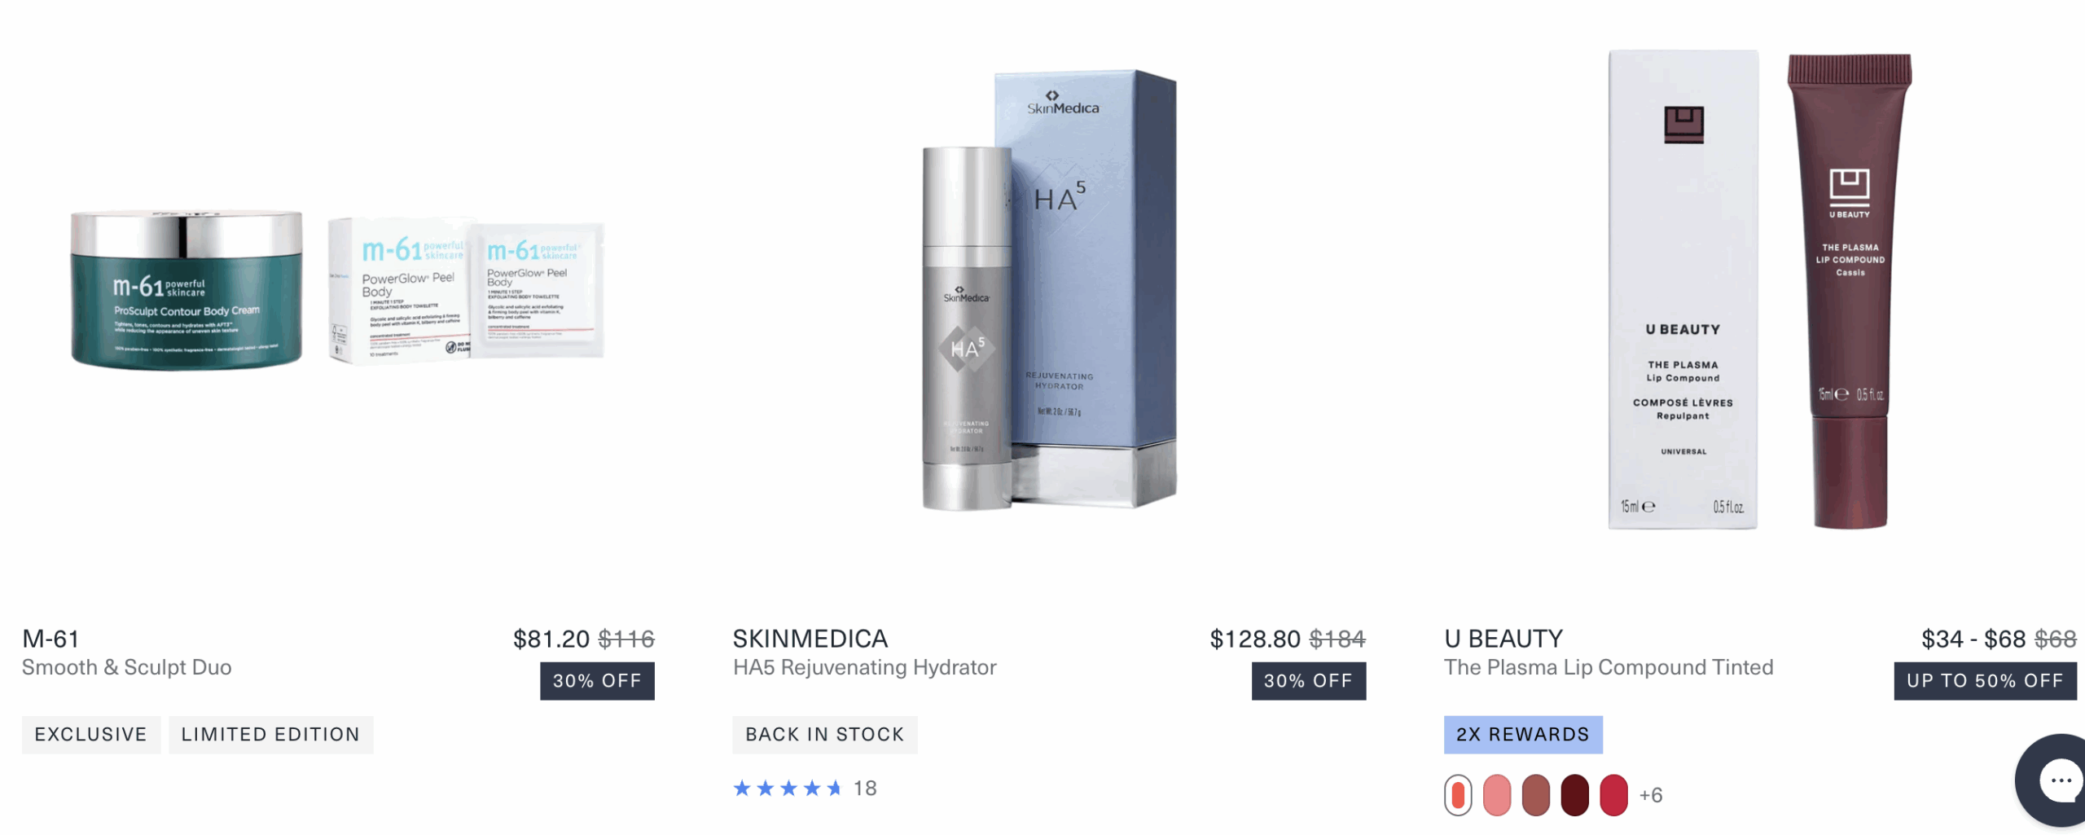Select the dark burgundy shade swatch
Viewport: 2085px width, 835px height.
point(1575,795)
